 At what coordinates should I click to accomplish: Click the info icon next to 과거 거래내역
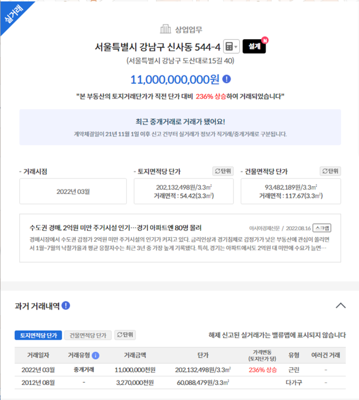[66, 305]
